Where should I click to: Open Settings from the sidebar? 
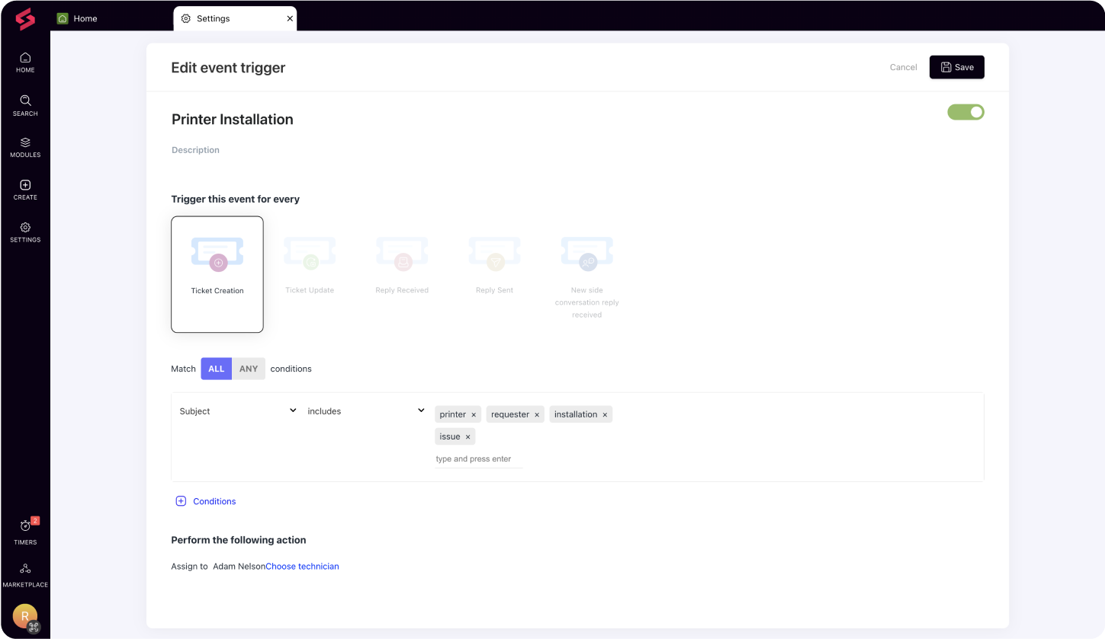click(x=25, y=232)
